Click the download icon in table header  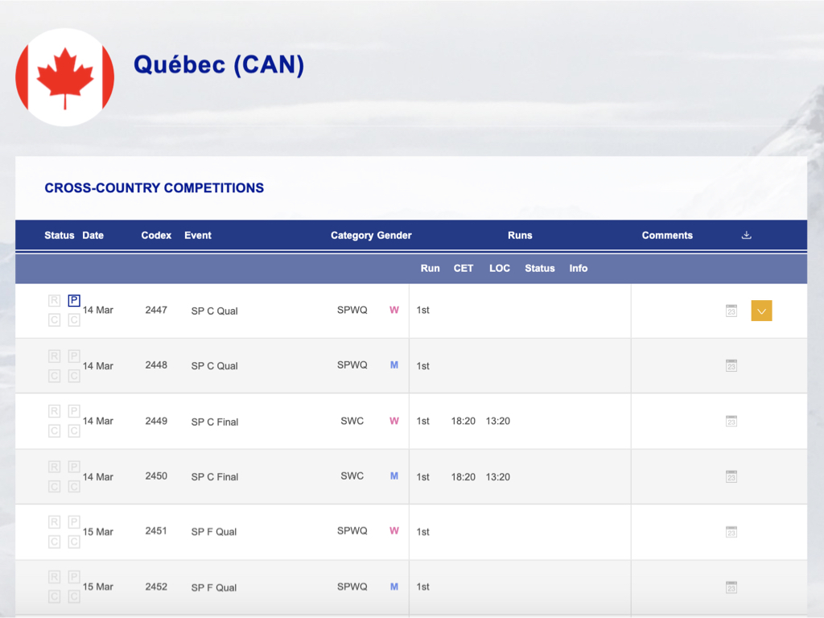[x=746, y=235]
